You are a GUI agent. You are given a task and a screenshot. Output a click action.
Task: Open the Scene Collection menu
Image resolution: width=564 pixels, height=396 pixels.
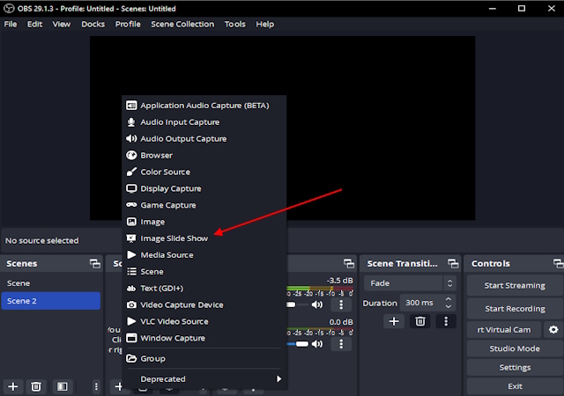click(x=182, y=24)
